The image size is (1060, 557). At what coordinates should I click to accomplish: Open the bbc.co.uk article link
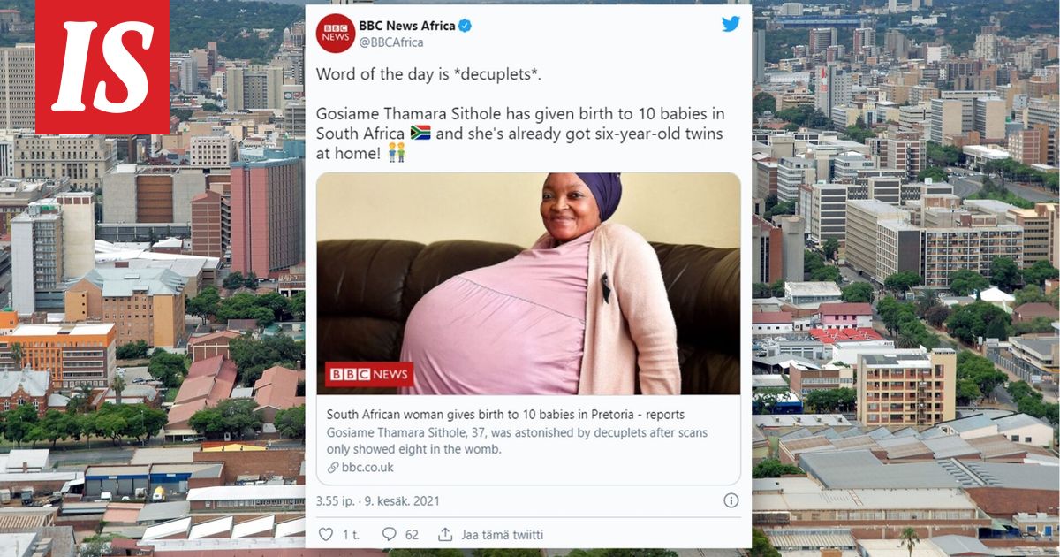pos(367,467)
